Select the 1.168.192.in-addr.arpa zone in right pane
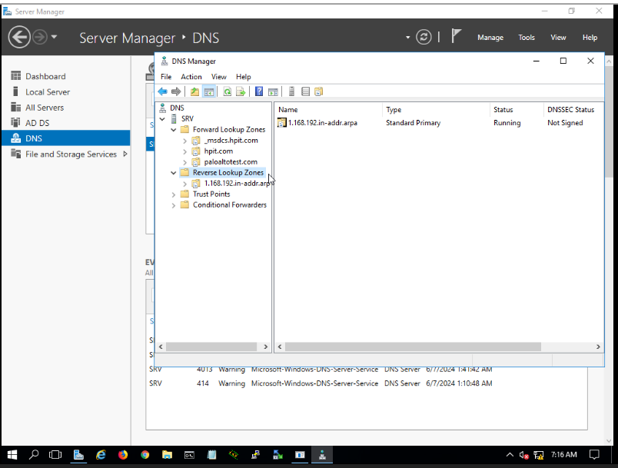The width and height of the screenshot is (618, 468). click(x=322, y=123)
